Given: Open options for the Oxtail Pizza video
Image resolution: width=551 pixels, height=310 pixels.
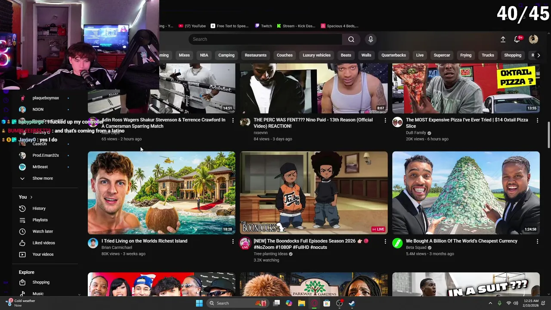Looking at the screenshot, I should [537, 120].
